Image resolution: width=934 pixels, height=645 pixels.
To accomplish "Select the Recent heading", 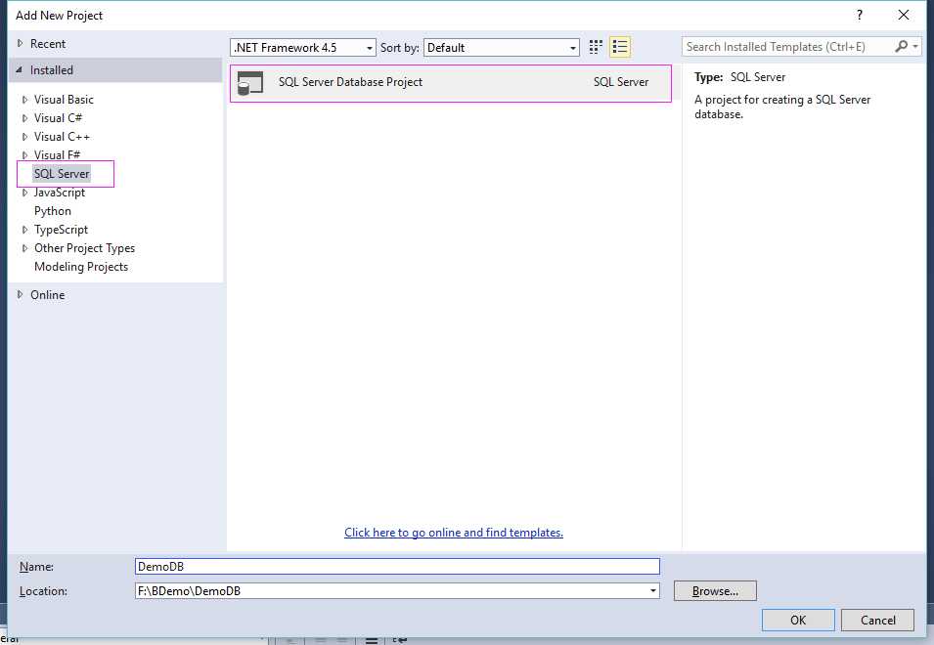I will (x=48, y=43).
